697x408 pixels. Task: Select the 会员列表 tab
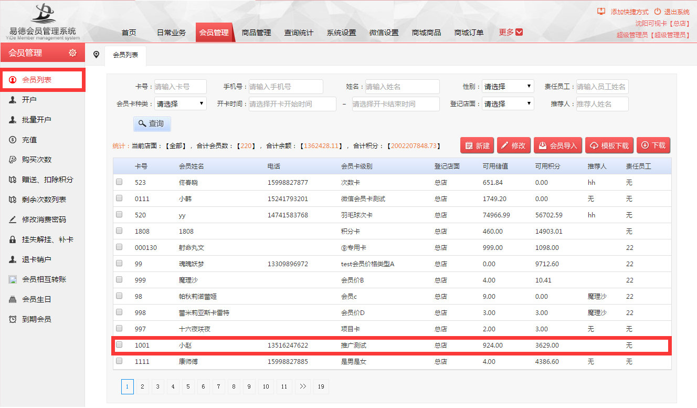tap(125, 55)
